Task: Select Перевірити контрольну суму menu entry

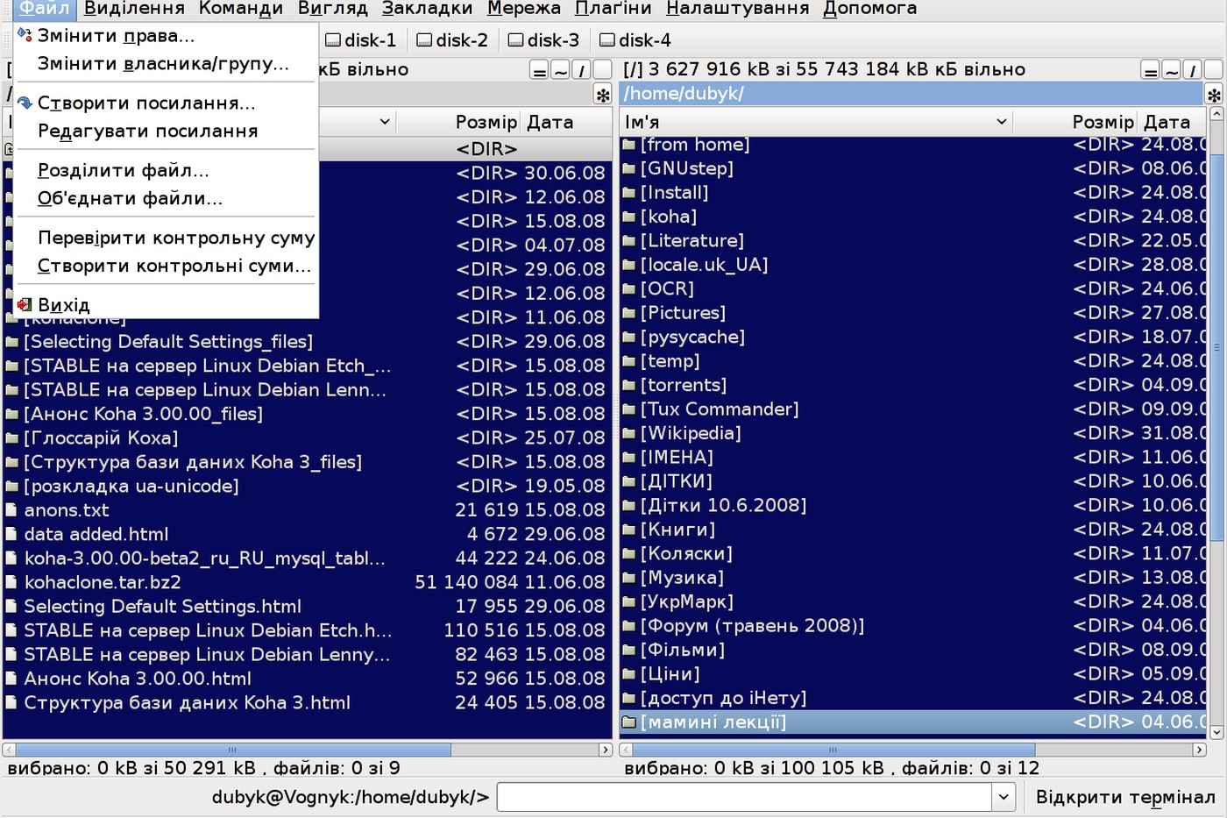Action: 167,238
